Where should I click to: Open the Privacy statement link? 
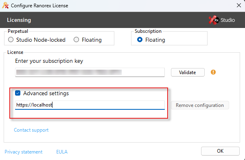click(x=24, y=152)
